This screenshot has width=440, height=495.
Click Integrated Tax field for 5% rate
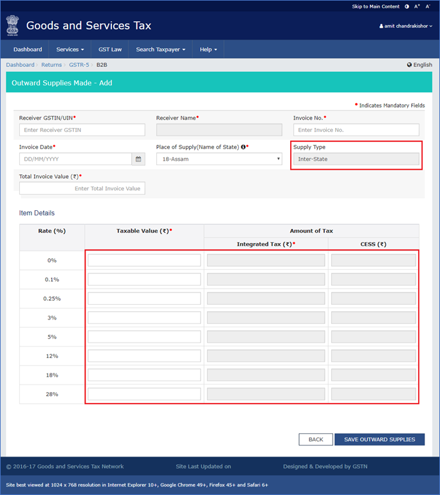click(266, 337)
